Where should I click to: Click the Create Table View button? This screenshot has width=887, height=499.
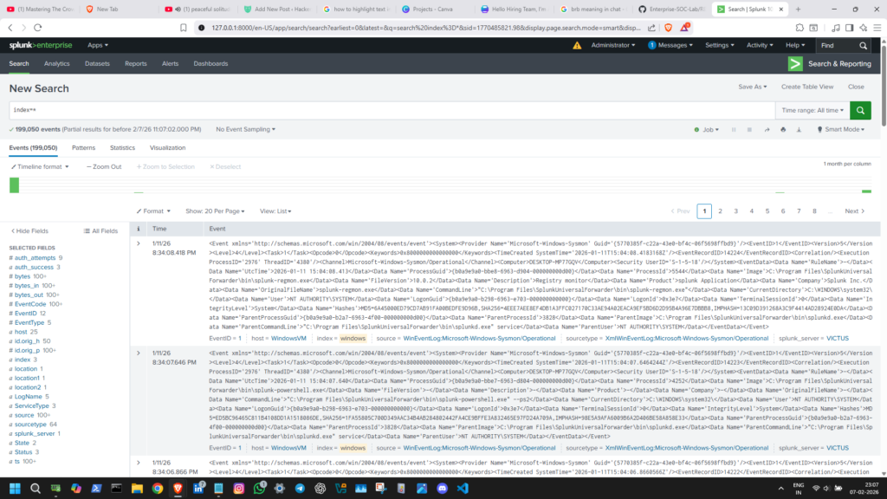point(806,87)
